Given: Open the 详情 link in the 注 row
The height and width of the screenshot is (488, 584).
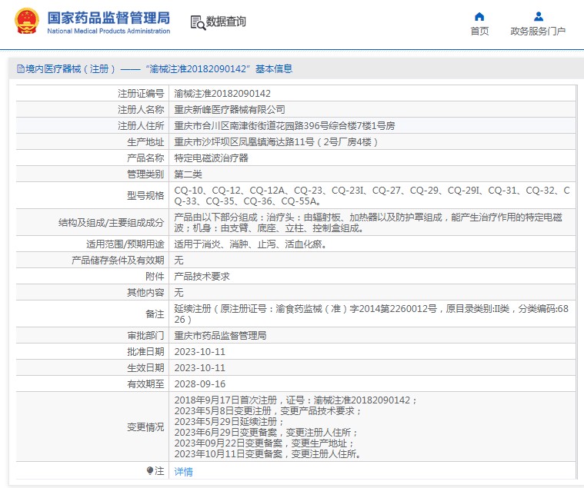Looking at the screenshot, I should pyautogui.click(x=183, y=472).
